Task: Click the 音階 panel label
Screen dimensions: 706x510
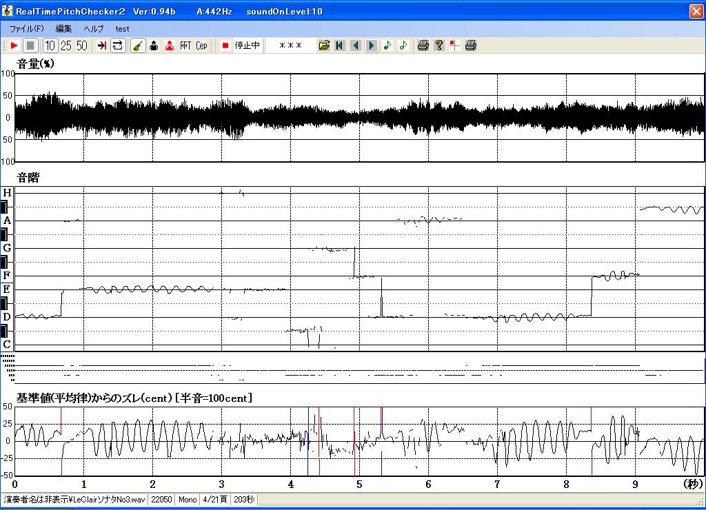Action: point(28,178)
